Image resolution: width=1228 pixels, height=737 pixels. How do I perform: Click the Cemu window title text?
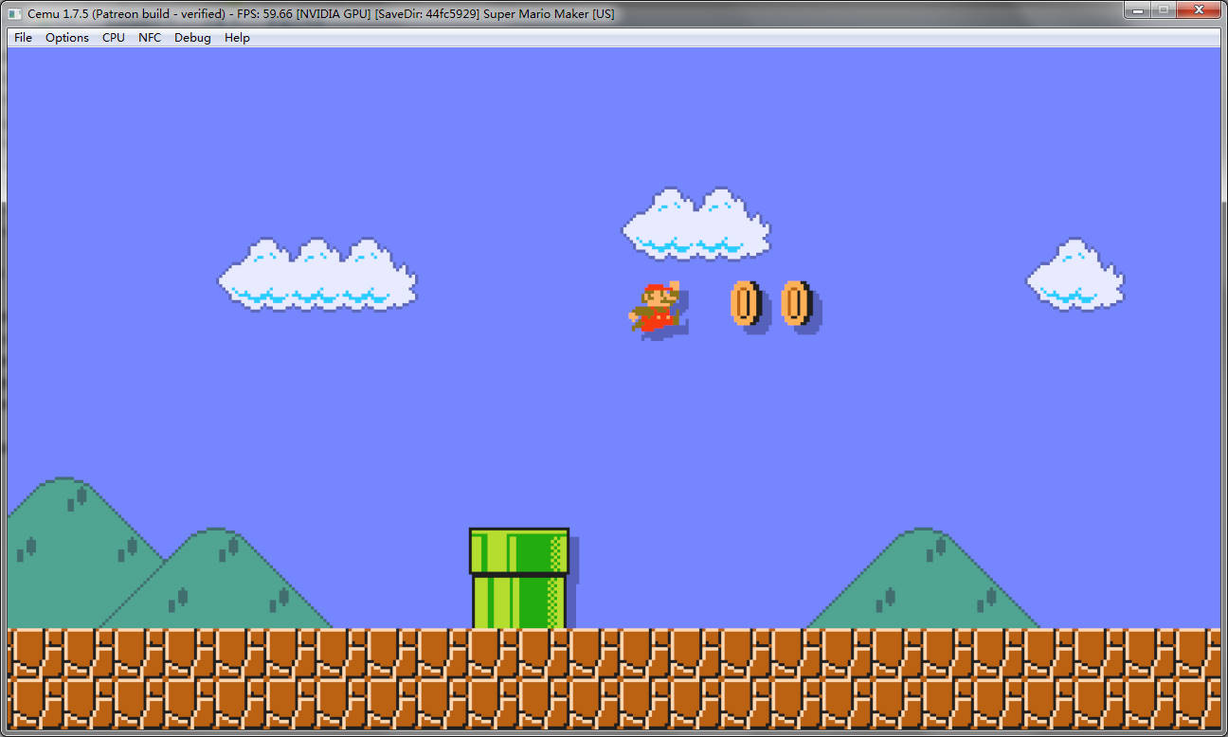320,13
